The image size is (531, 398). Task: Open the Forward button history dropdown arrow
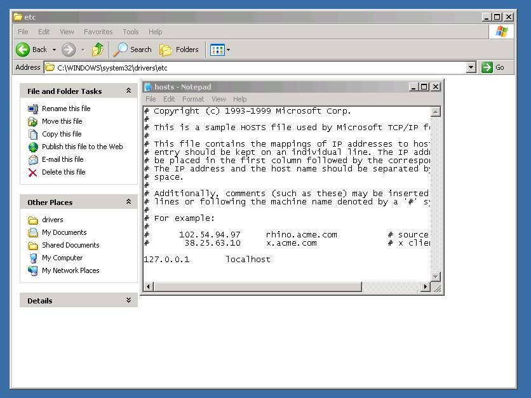83,50
